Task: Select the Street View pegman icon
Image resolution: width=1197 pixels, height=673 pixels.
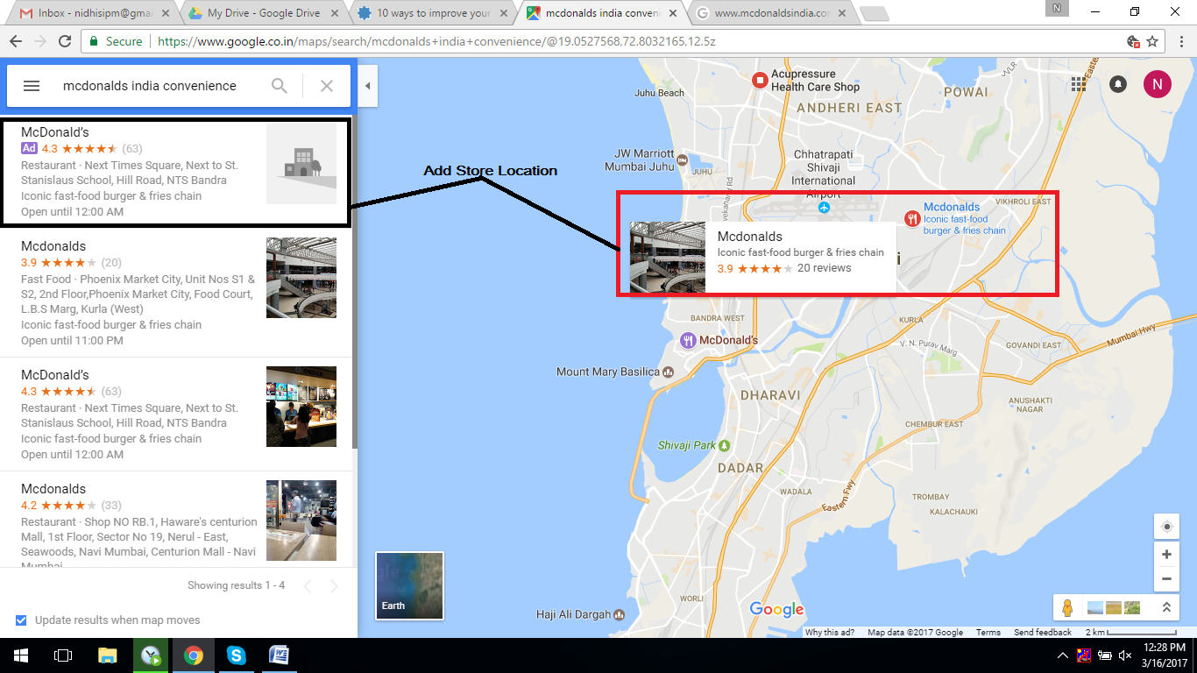Action: (x=1067, y=607)
